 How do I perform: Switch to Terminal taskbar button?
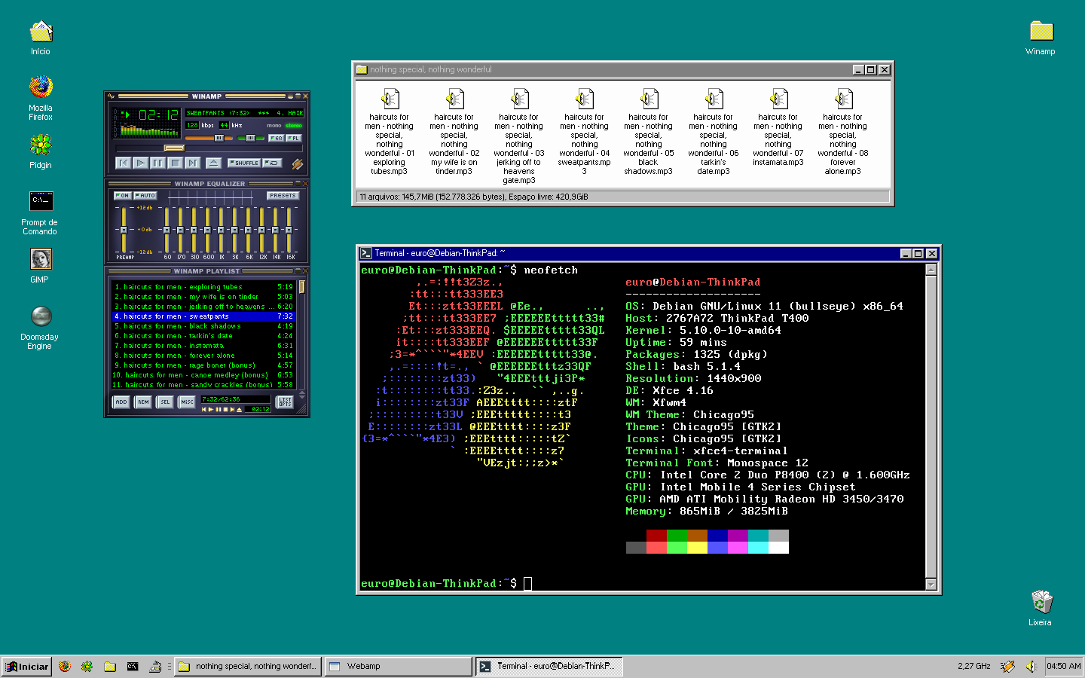pos(548,666)
